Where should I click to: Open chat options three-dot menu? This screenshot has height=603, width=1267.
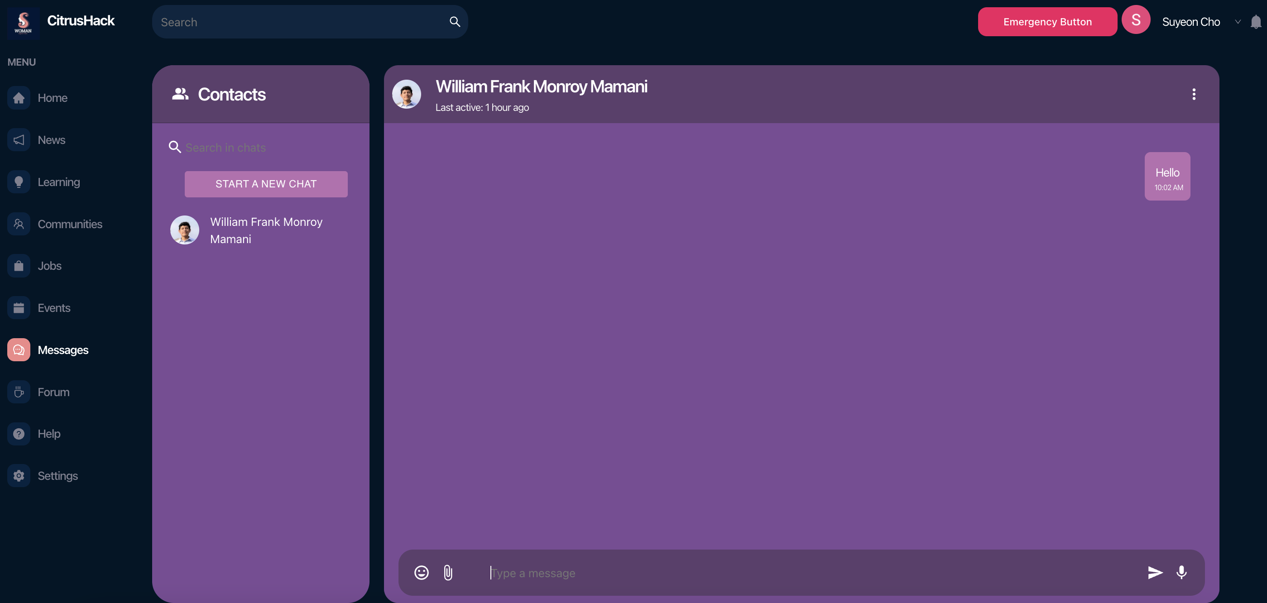click(1193, 94)
